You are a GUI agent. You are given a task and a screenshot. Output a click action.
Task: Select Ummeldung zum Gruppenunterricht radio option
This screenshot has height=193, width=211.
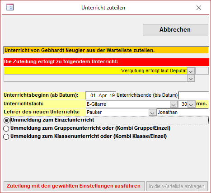(x=6, y=128)
